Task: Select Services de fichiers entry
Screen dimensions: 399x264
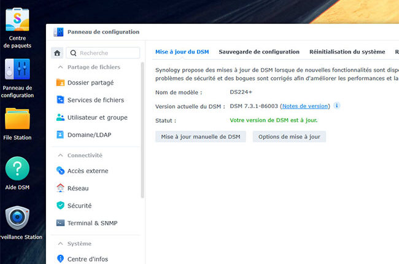Action: tap(96, 100)
